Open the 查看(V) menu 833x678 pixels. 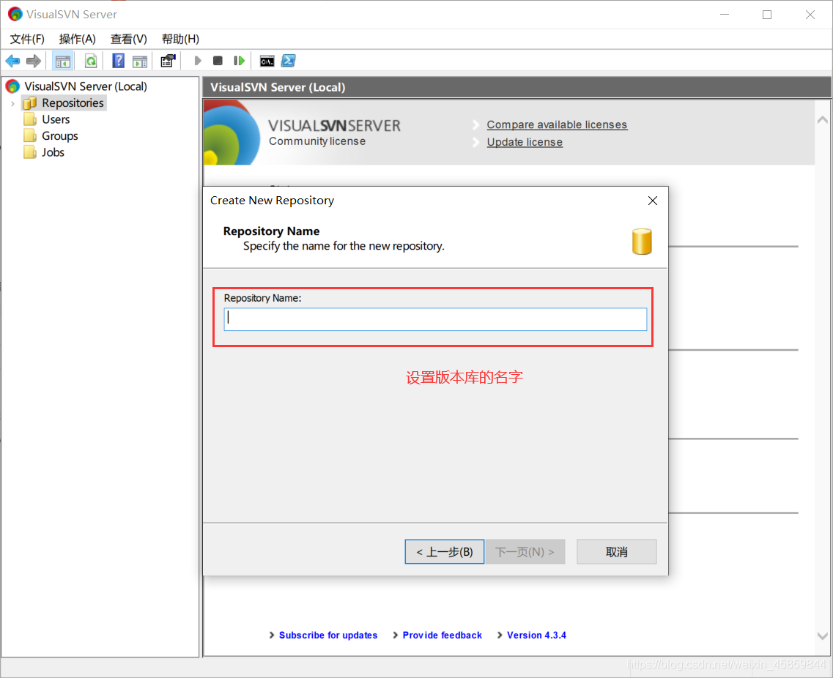point(128,39)
